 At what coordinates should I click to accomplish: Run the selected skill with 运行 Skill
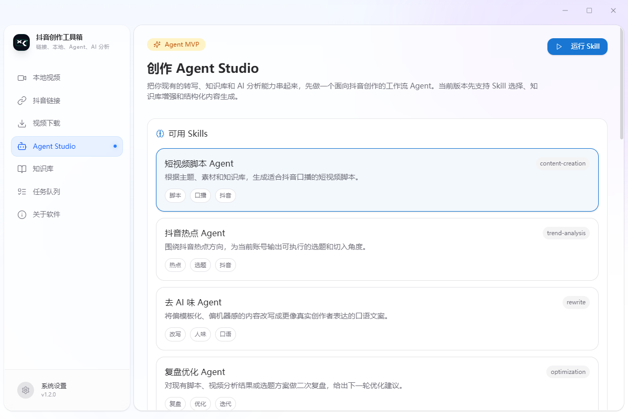click(x=577, y=47)
